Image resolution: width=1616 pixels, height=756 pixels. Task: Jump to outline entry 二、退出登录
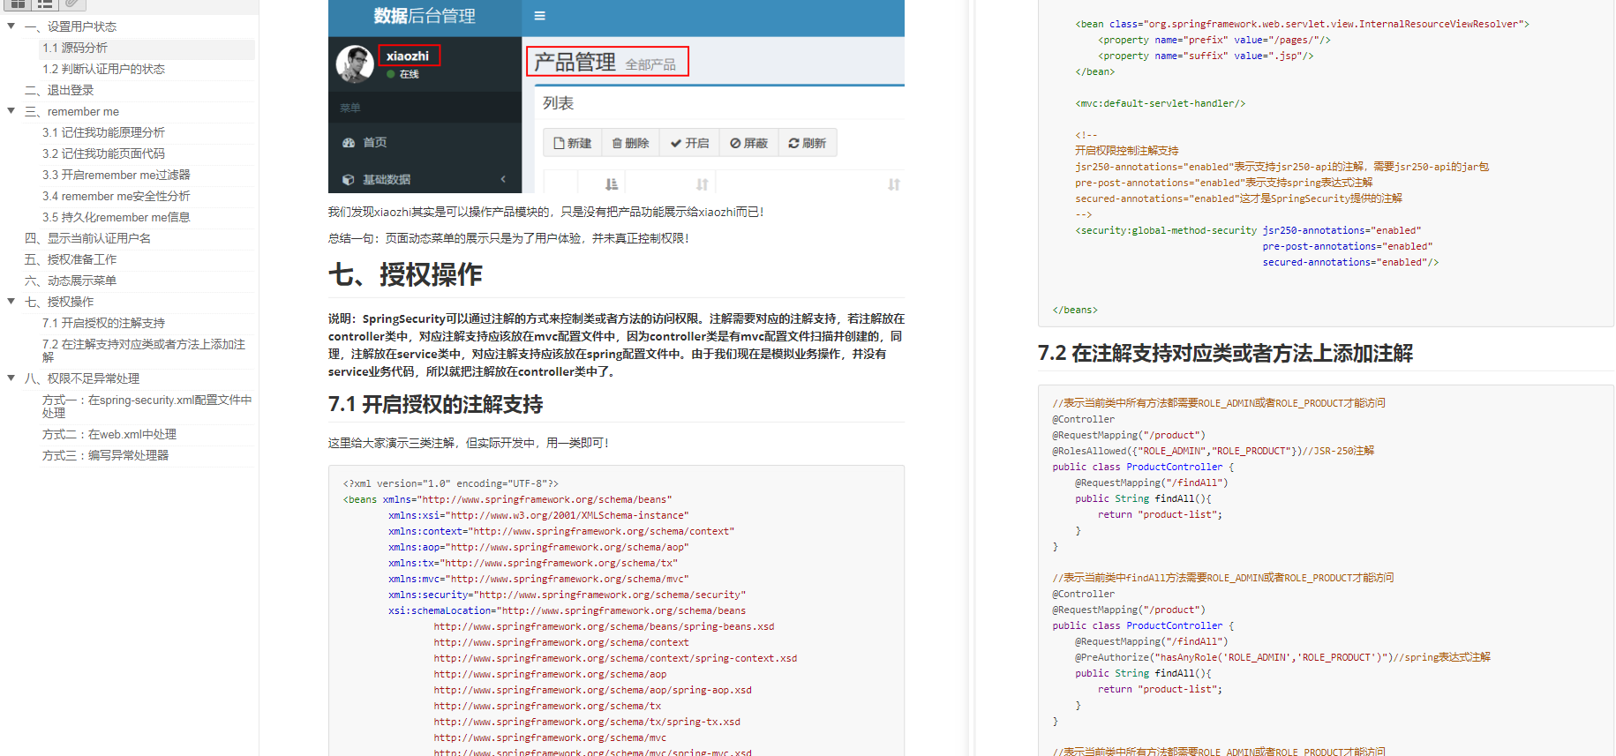click(59, 90)
